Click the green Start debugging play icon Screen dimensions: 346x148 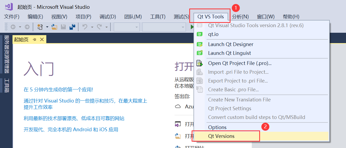(x=192, y=27)
